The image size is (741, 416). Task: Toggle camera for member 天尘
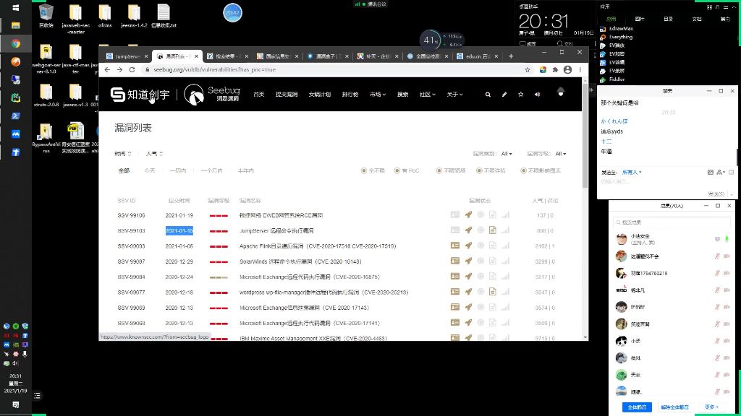tap(727, 375)
